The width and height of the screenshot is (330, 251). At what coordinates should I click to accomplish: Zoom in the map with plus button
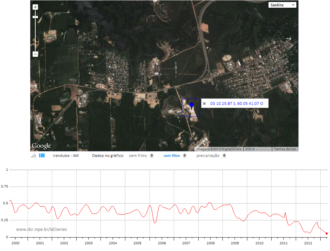(x=35, y=7)
